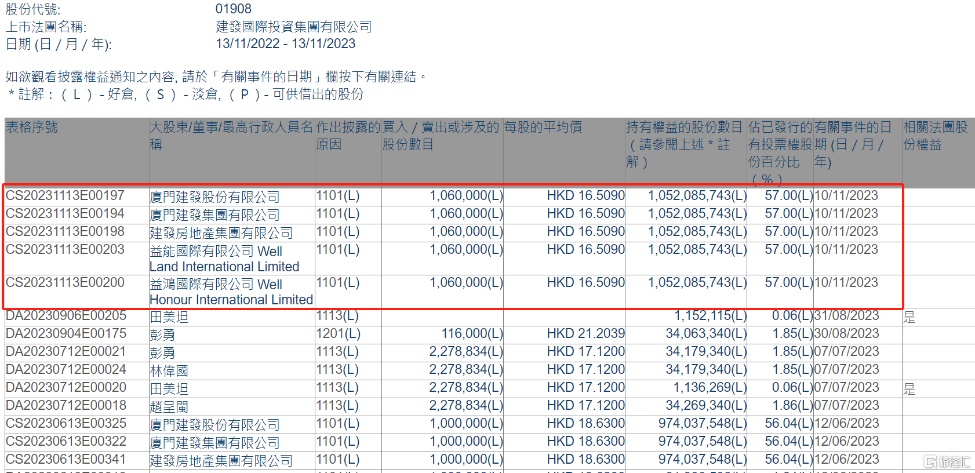975x473 pixels.
Task: Open 廈門建發集團有限公司 link in row CS20230613E00322
Action: click(x=214, y=443)
